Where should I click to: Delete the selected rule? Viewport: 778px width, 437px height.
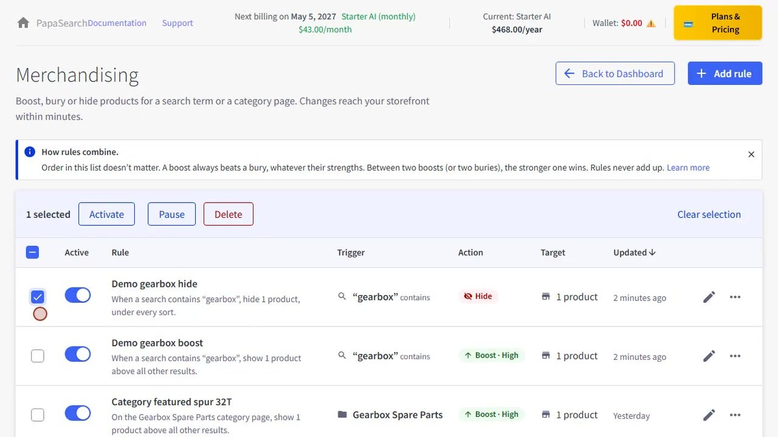[229, 214]
